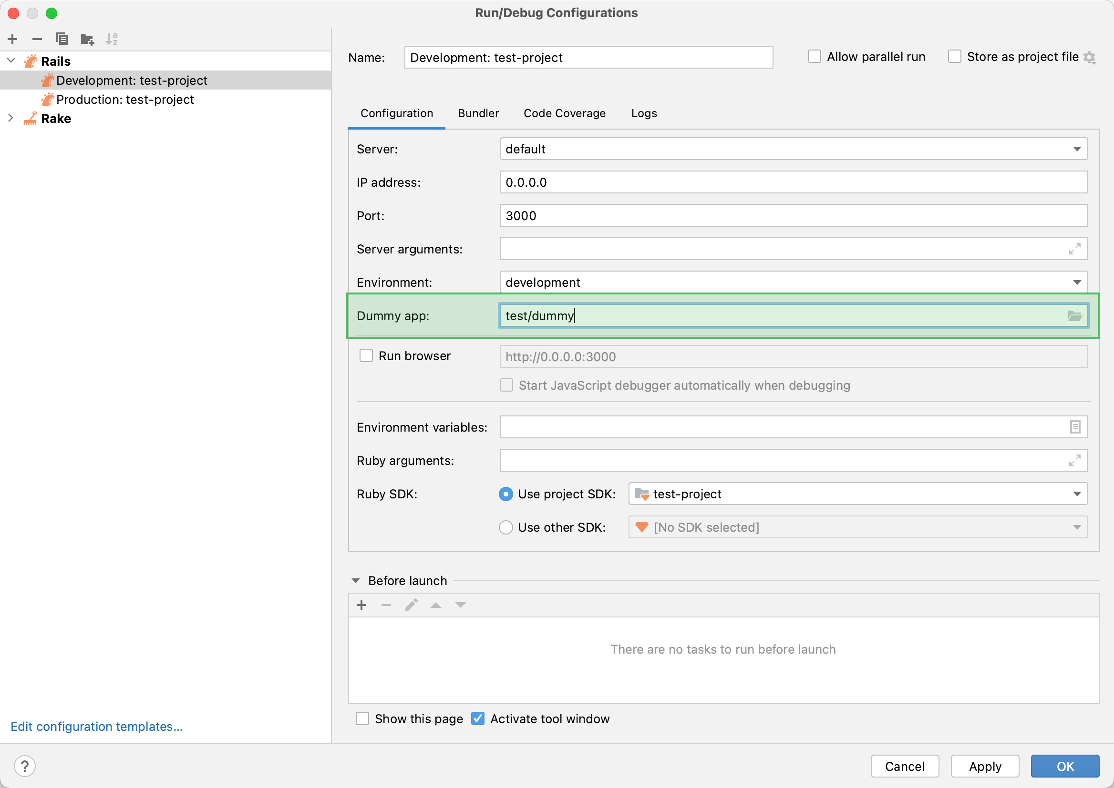
Task: Open settings gear next to Store as project file
Action: pyautogui.click(x=1090, y=57)
